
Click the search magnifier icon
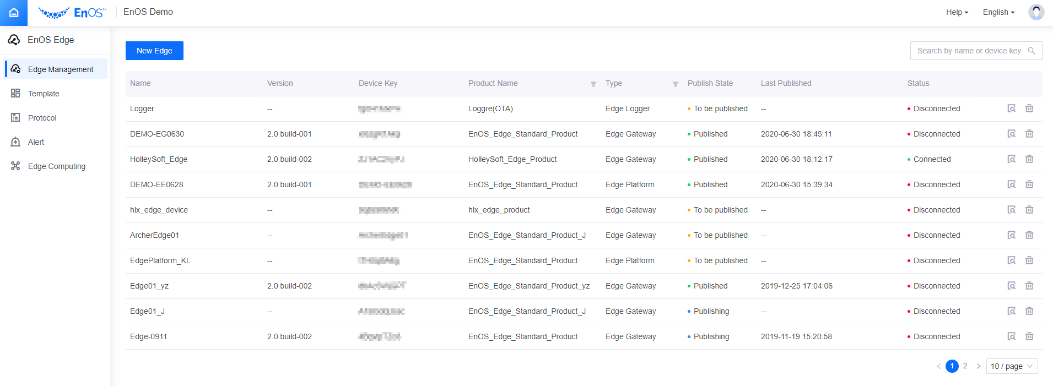1032,51
